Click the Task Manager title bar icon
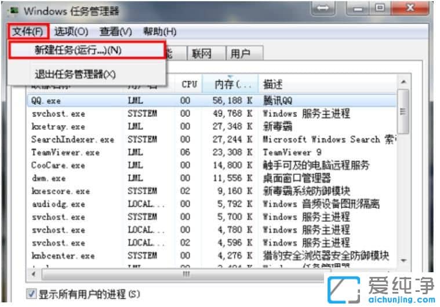 point(14,10)
